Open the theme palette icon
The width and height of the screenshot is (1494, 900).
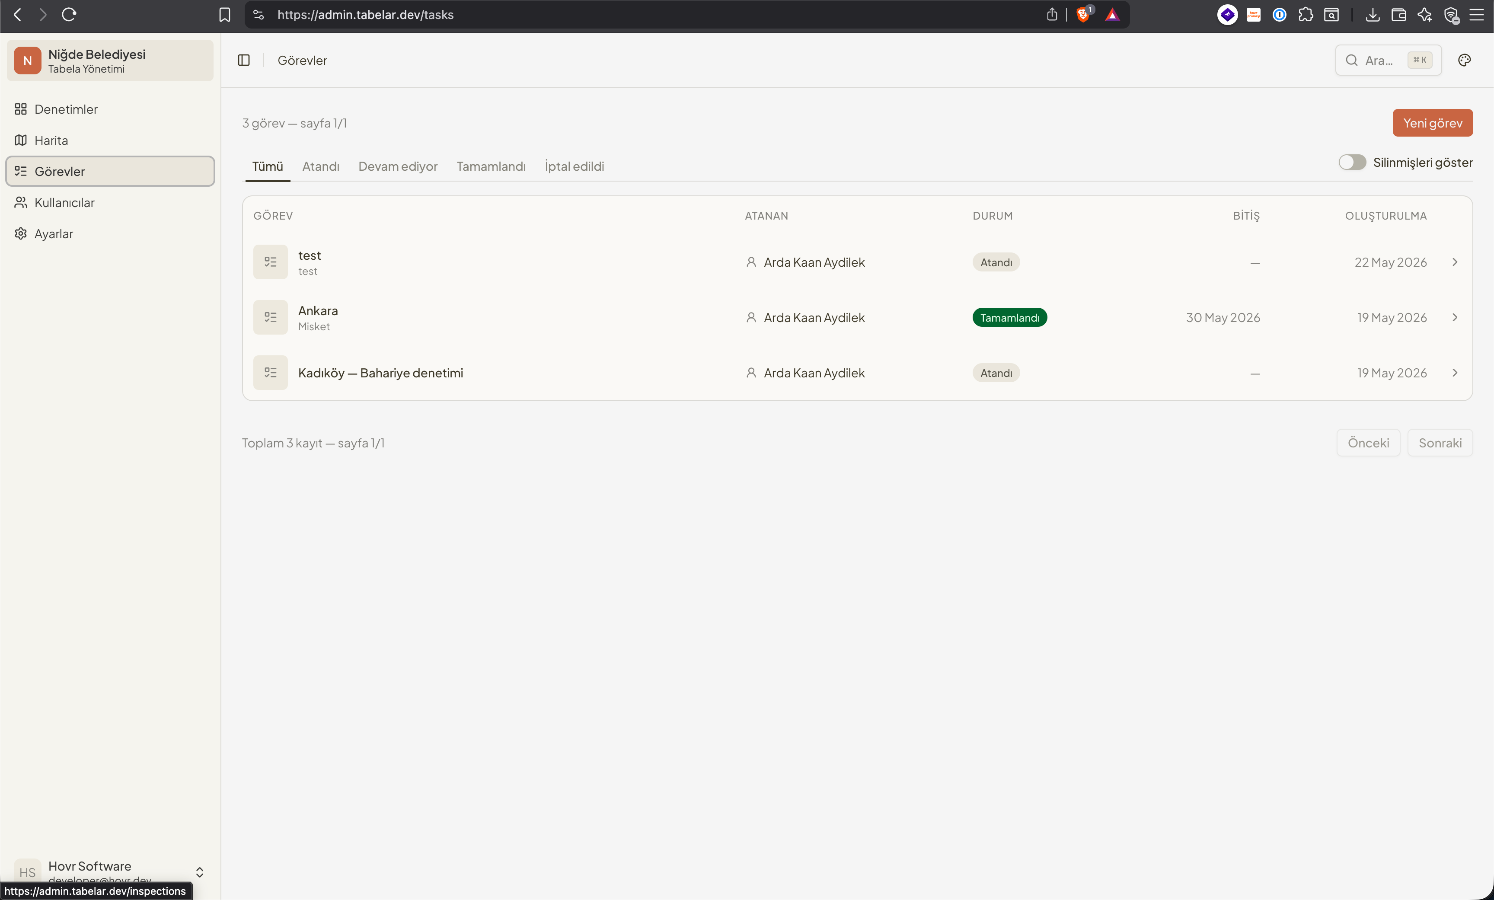coord(1464,60)
